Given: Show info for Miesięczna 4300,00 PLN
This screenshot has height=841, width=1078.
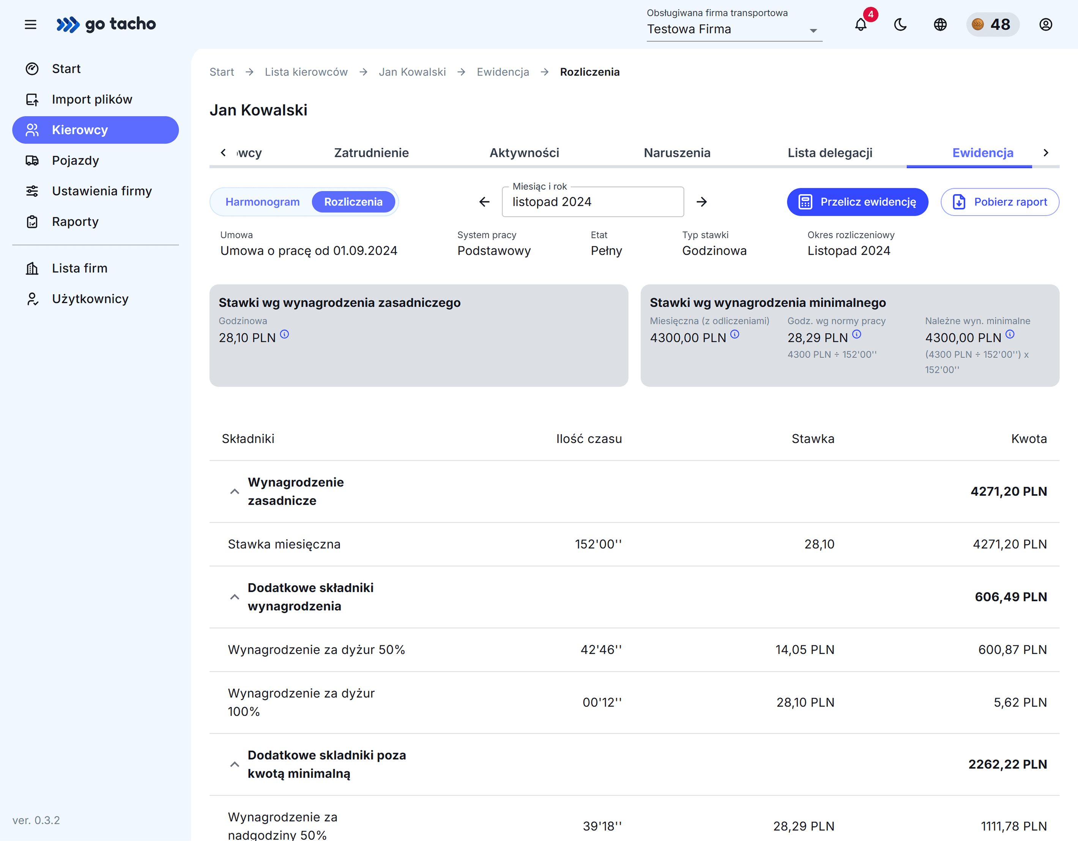Looking at the screenshot, I should pyautogui.click(x=734, y=334).
